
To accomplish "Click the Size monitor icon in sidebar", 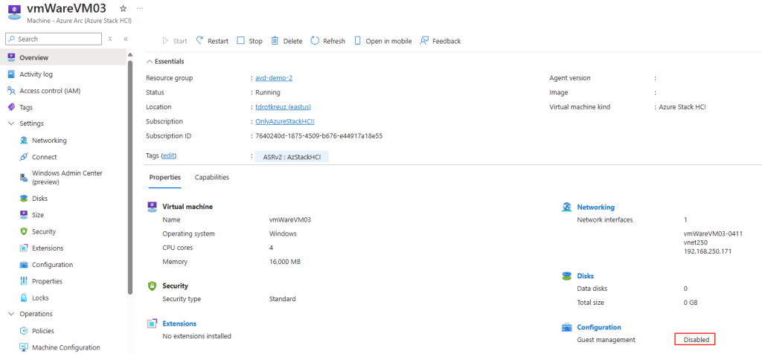I will click(24, 215).
